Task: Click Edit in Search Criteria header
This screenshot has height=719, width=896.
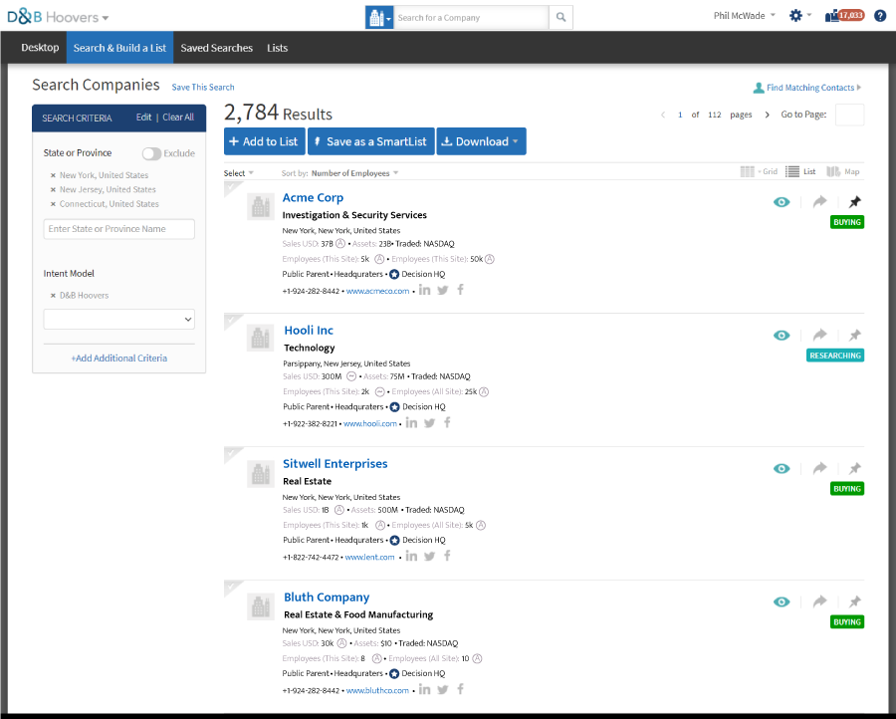Action: tap(143, 118)
